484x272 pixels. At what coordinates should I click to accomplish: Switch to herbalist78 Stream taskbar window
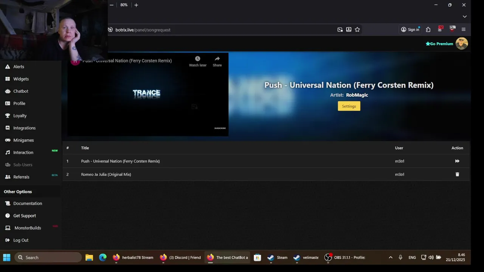133,257
